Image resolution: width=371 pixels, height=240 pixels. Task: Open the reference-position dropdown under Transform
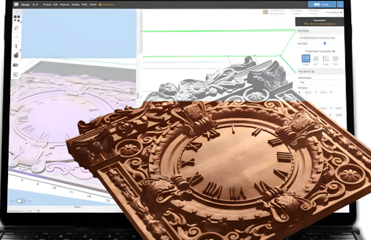(x=320, y=82)
